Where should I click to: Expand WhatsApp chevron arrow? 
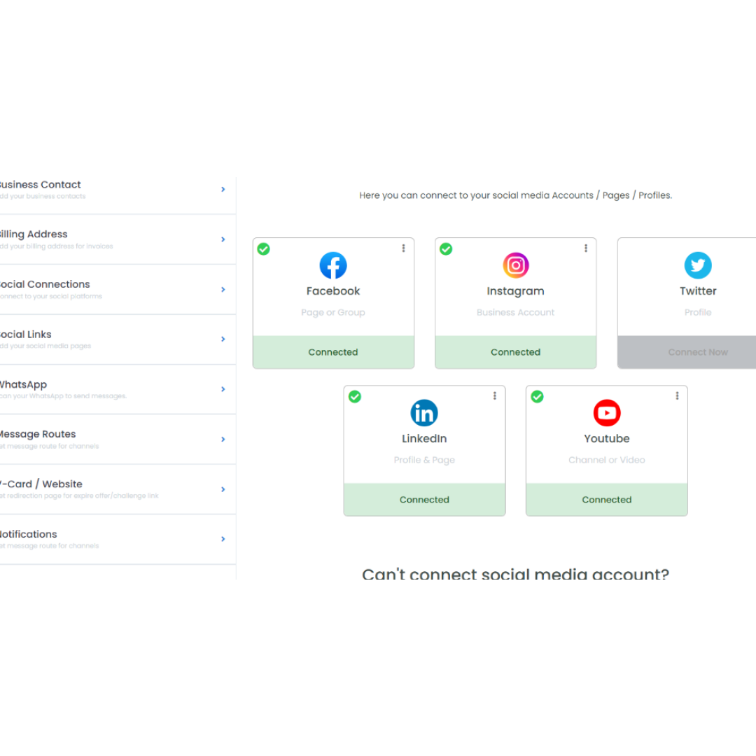tap(223, 389)
